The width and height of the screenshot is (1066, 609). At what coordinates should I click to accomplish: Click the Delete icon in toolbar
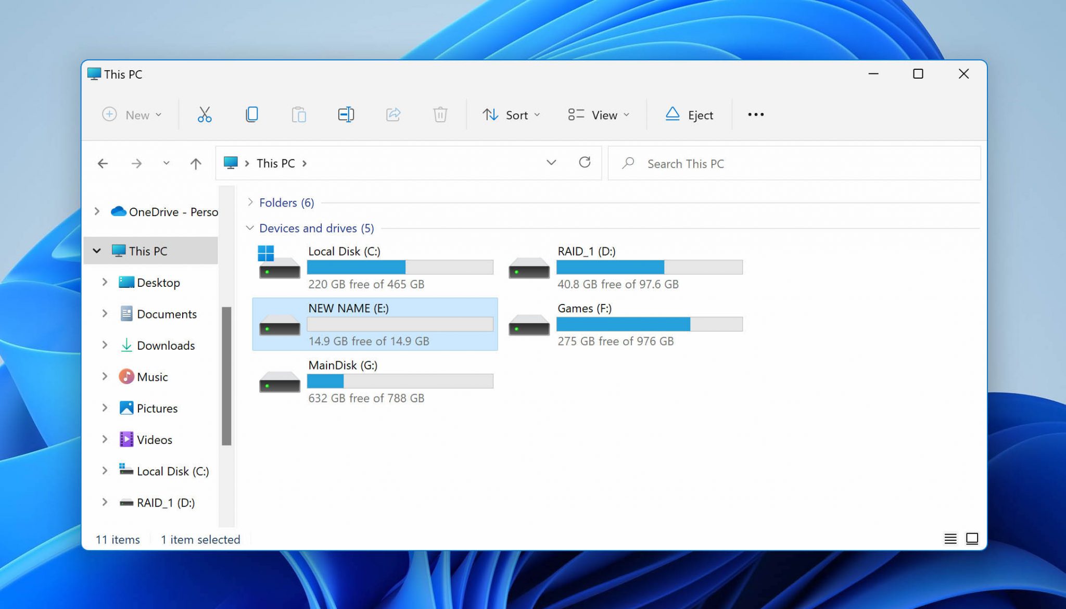point(439,115)
